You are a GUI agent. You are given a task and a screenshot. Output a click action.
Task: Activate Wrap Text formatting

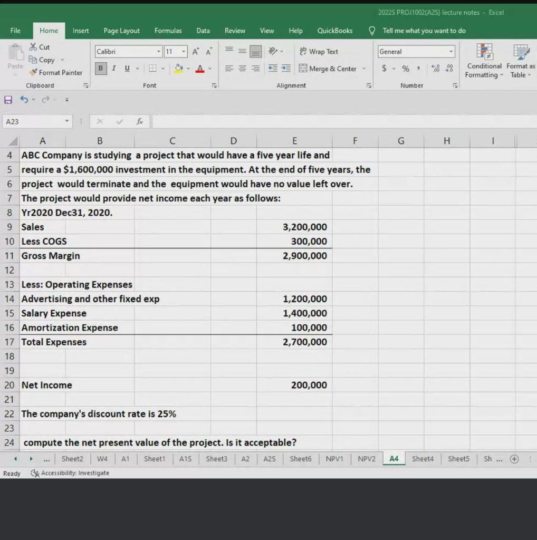pyautogui.click(x=319, y=51)
